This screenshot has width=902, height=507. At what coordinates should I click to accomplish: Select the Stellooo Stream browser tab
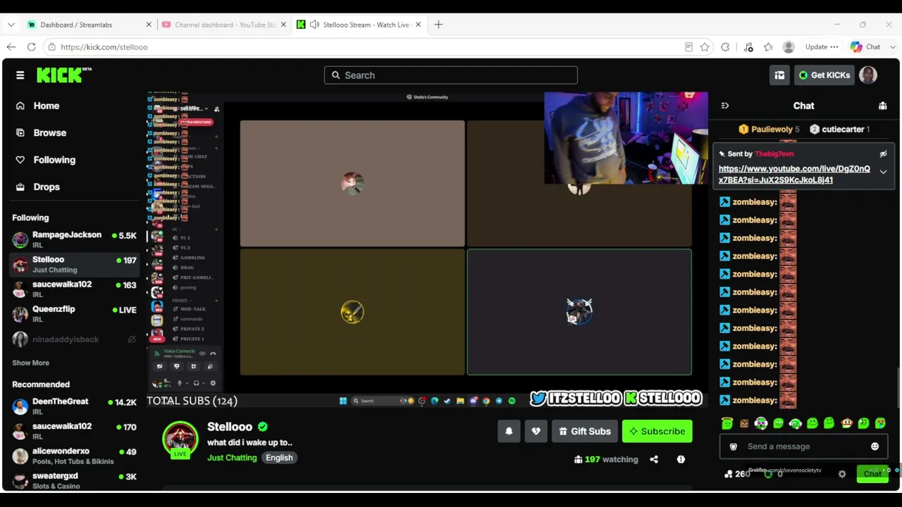pos(359,25)
